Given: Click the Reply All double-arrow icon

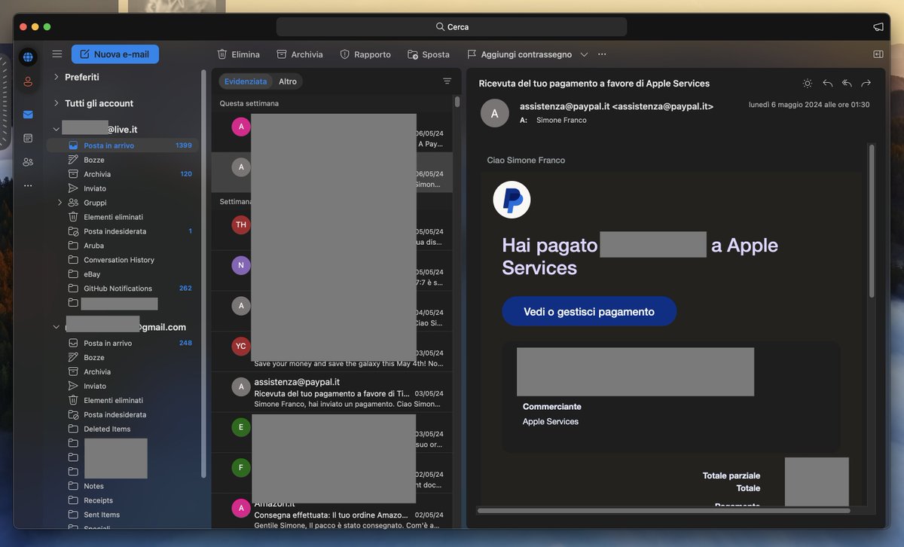Looking at the screenshot, I should coord(847,83).
